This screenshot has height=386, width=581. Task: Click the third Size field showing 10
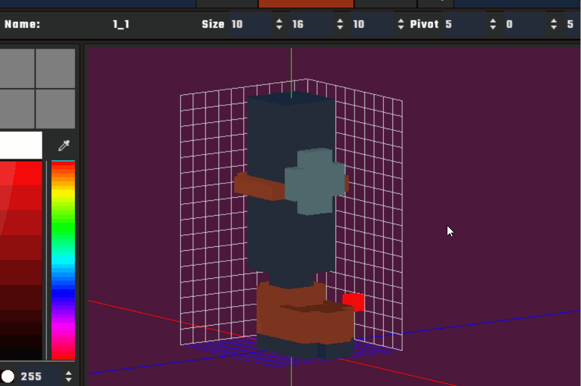pos(372,24)
